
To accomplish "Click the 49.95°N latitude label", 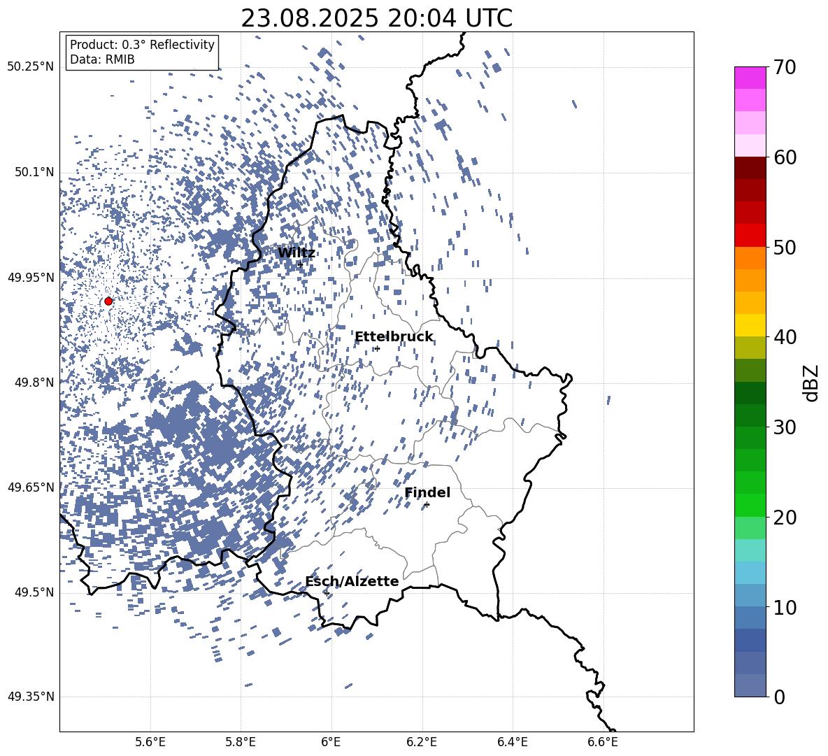I will point(31,277).
